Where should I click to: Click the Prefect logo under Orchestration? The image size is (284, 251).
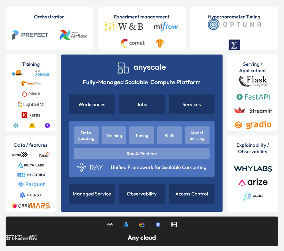[30, 34]
